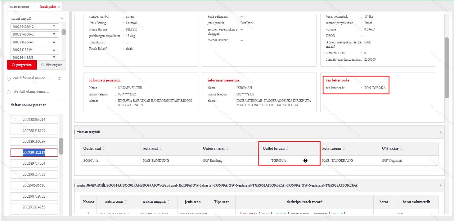This screenshot has height=221, width=454.
Task: Click the question mark icon next to TGR035A
Action: 305,160
